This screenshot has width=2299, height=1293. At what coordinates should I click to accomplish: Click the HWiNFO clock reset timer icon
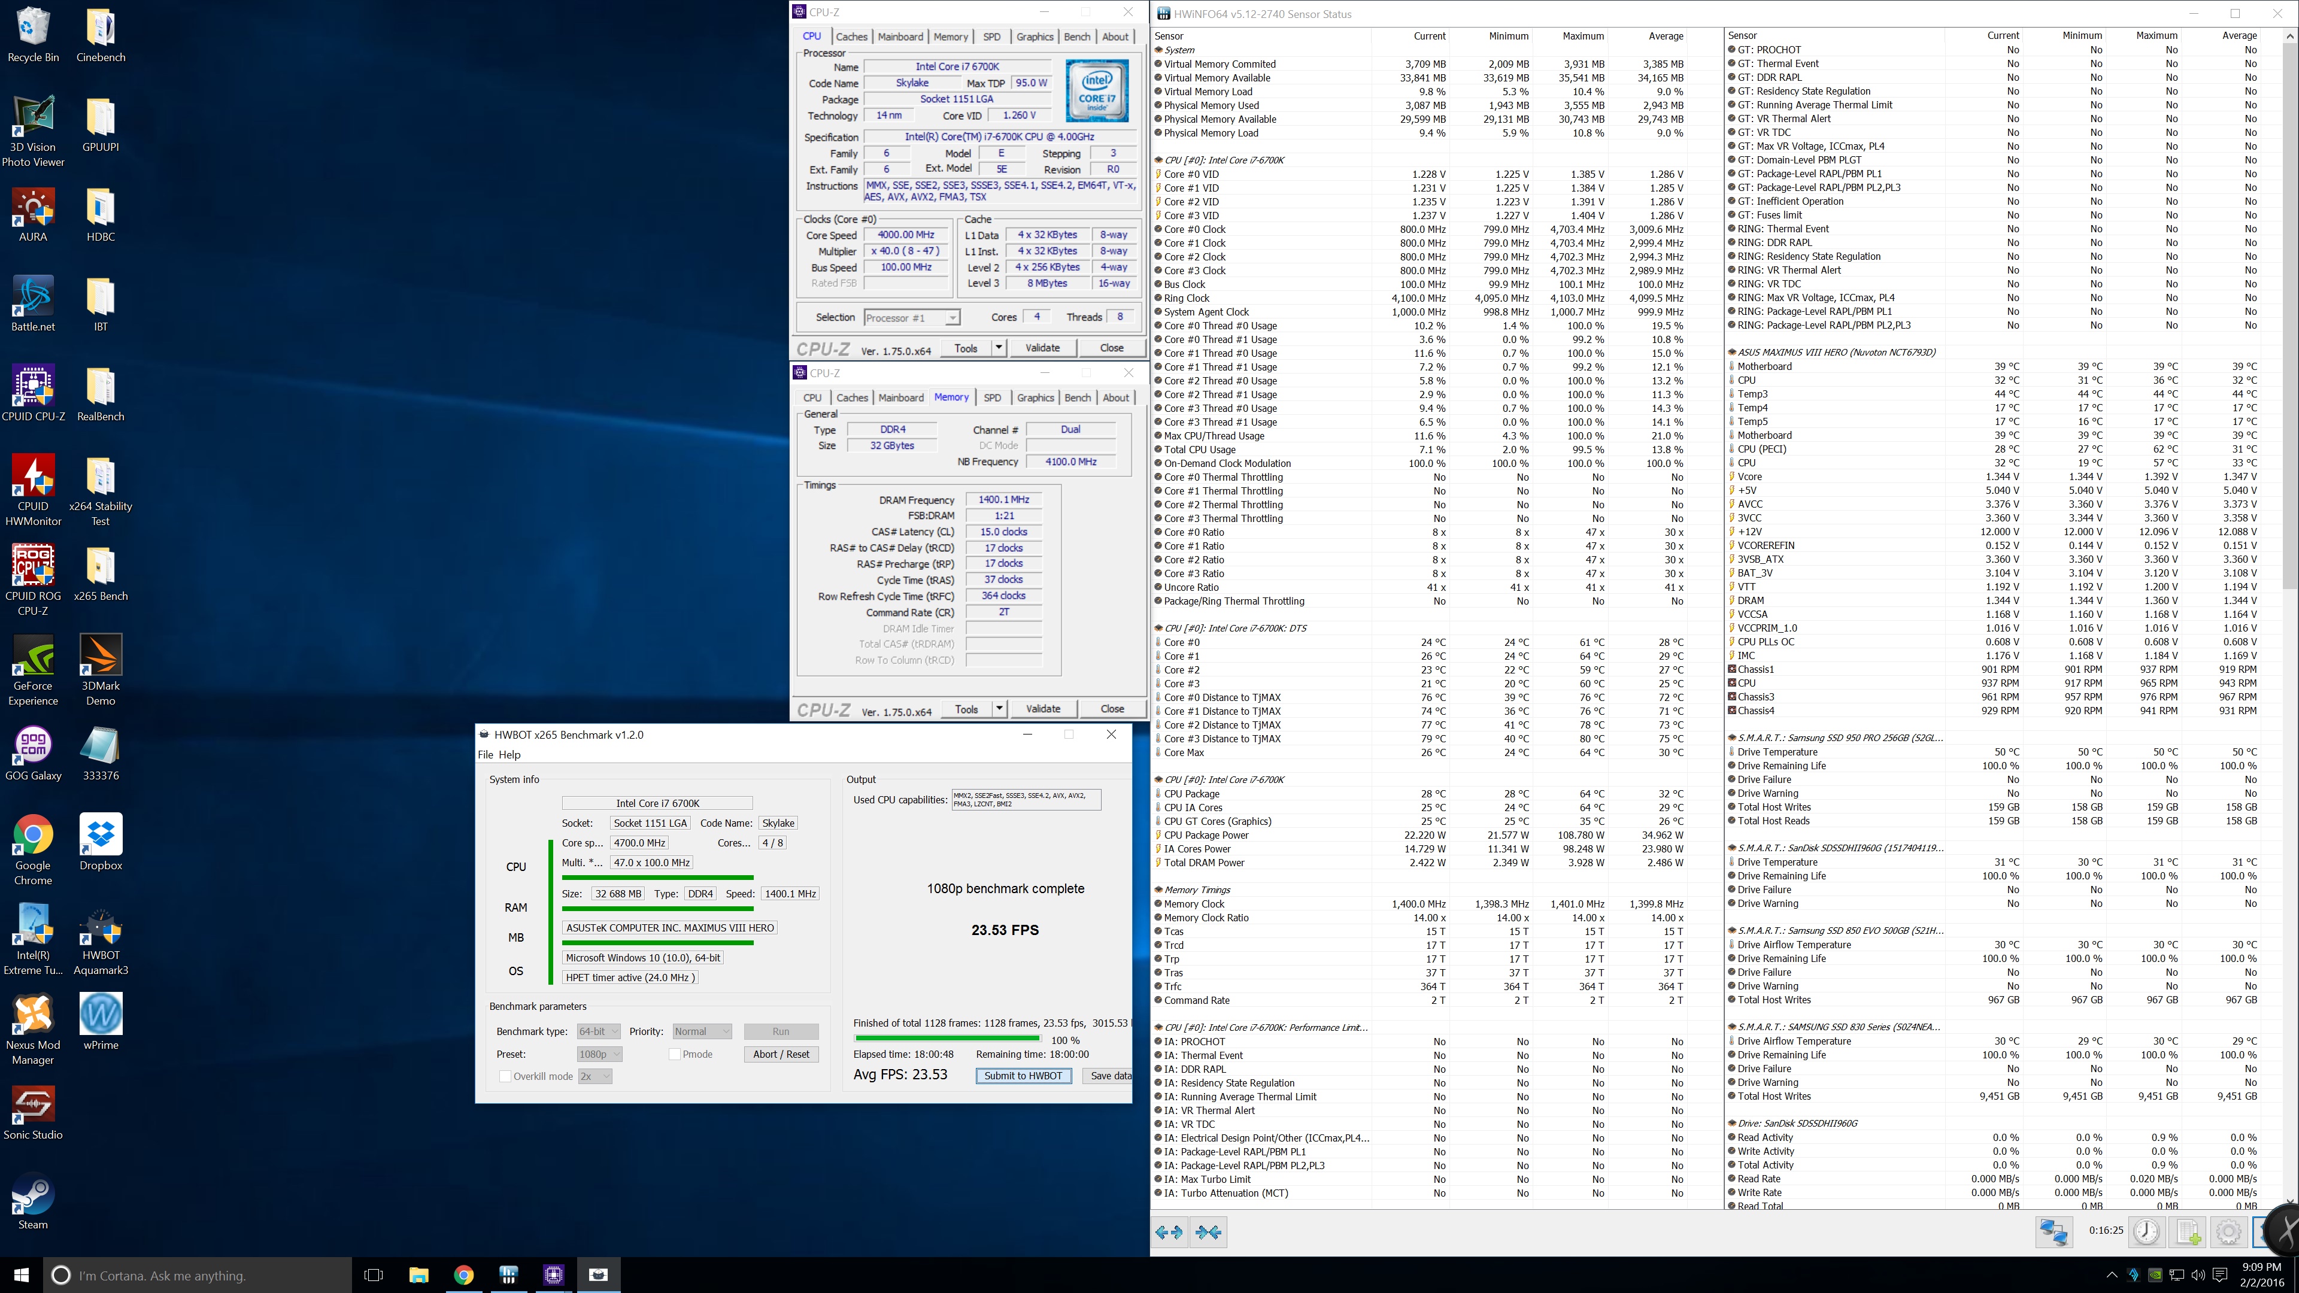pyautogui.click(x=2146, y=1233)
